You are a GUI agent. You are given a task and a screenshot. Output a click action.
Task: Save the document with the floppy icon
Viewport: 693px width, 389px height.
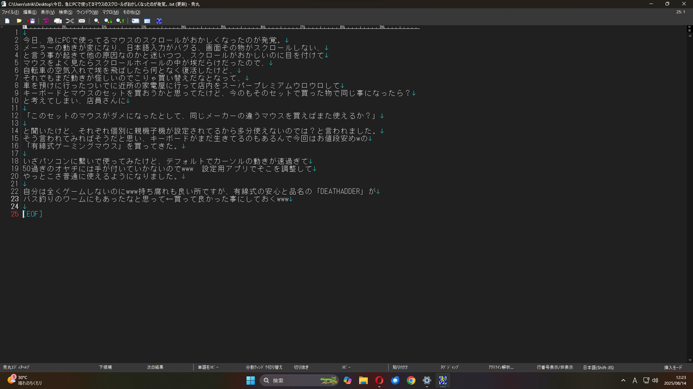point(31,21)
